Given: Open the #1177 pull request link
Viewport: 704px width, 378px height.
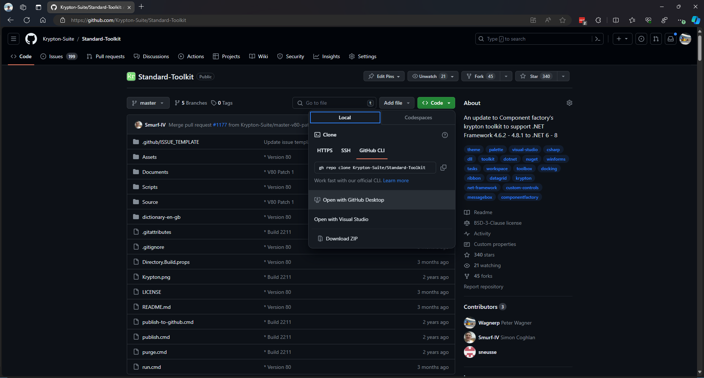Looking at the screenshot, I should coord(220,125).
